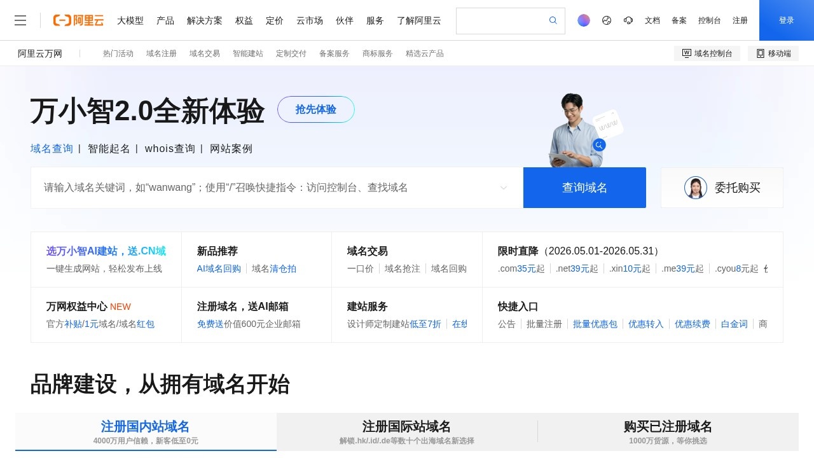Image resolution: width=814 pixels, height=458 pixels.
Task: Open the 伙伴 menu
Action: pyautogui.click(x=345, y=20)
